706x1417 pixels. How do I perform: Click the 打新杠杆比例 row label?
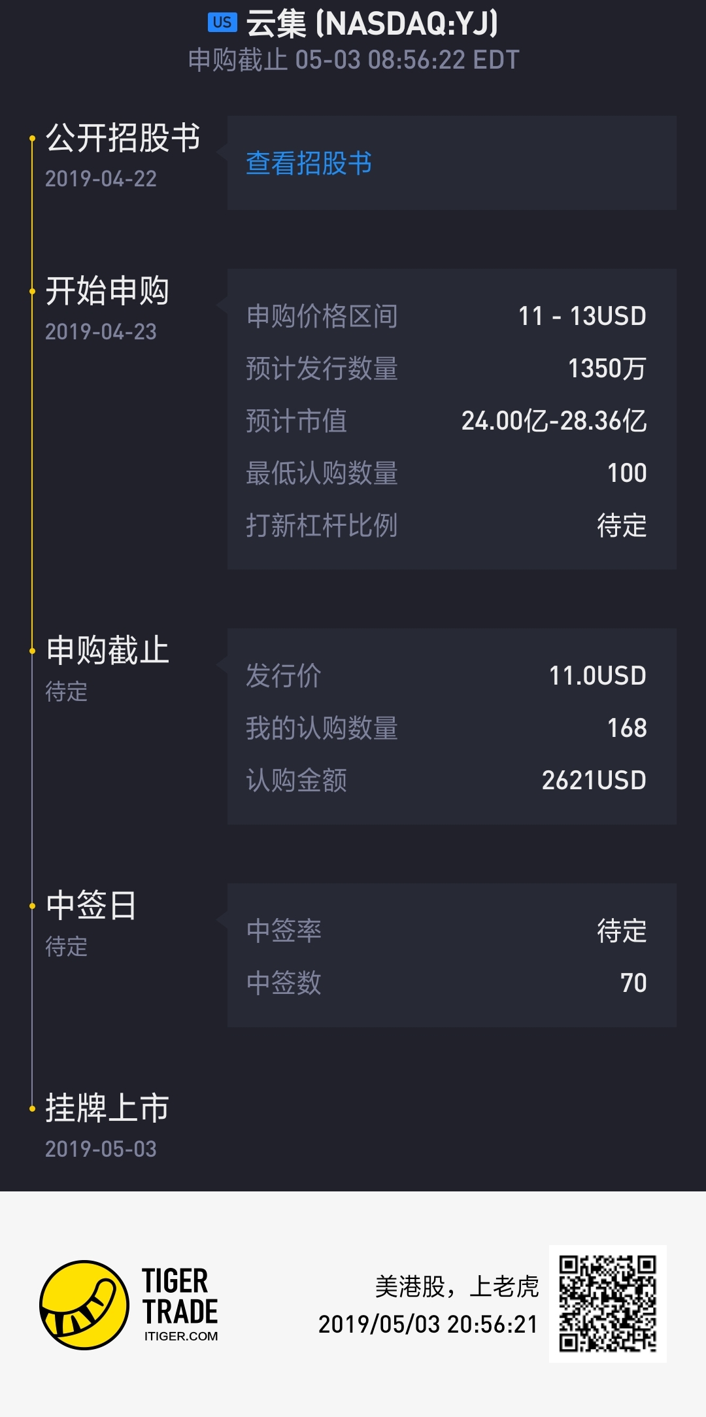(x=322, y=526)
